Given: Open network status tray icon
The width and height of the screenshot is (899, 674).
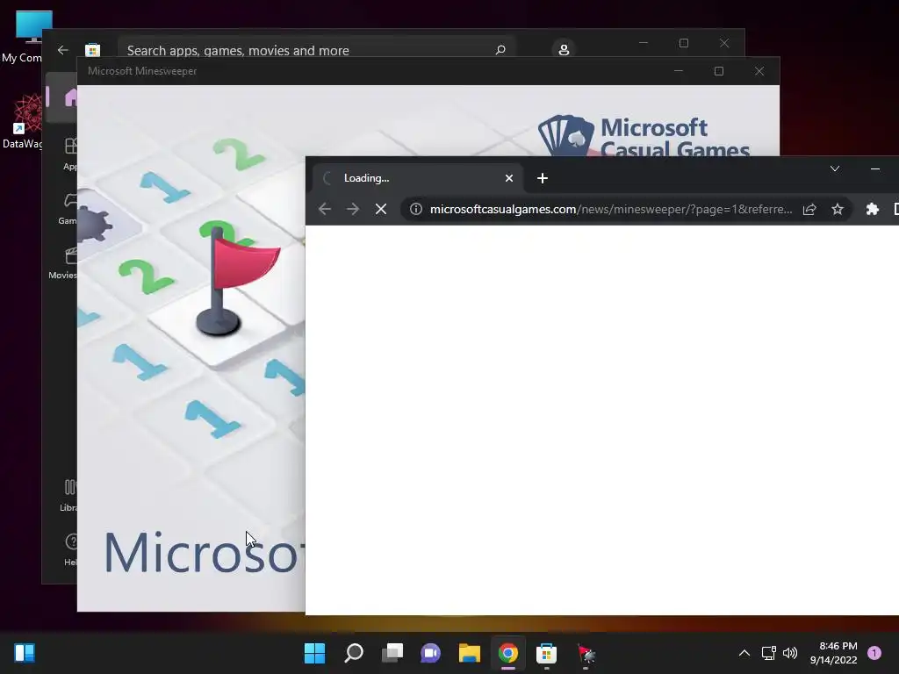Looking at the screenshot, I should [768, 653].
